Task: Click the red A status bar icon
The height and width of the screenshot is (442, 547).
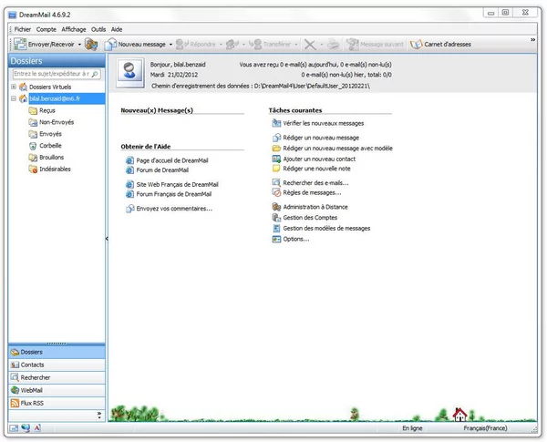Action: point(37,428)
